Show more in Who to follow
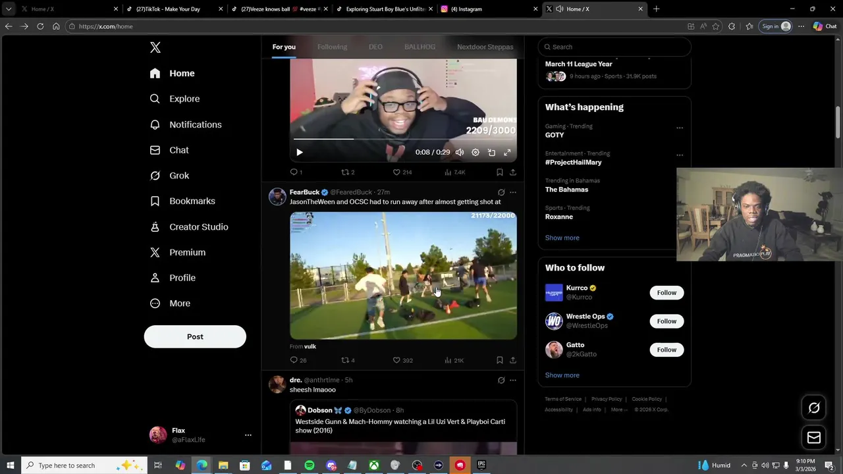 (562, 375)
